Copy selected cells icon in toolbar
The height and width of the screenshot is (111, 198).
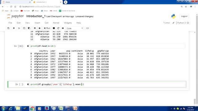pyautogui.click(x=24, y=28)
